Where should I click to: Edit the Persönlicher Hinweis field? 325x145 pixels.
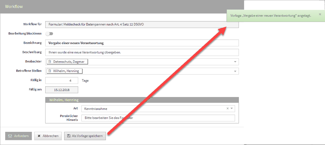point(158,118)
